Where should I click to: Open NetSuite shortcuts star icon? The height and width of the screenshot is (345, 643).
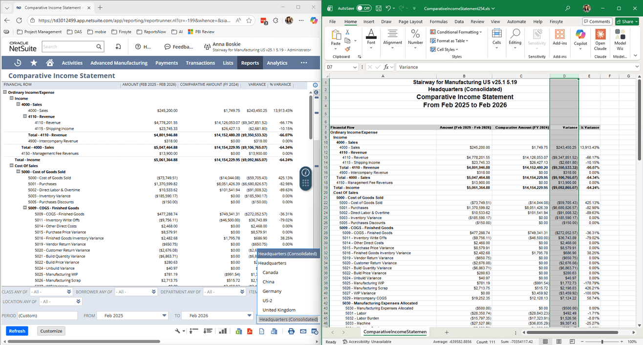(x=34, y=63)
